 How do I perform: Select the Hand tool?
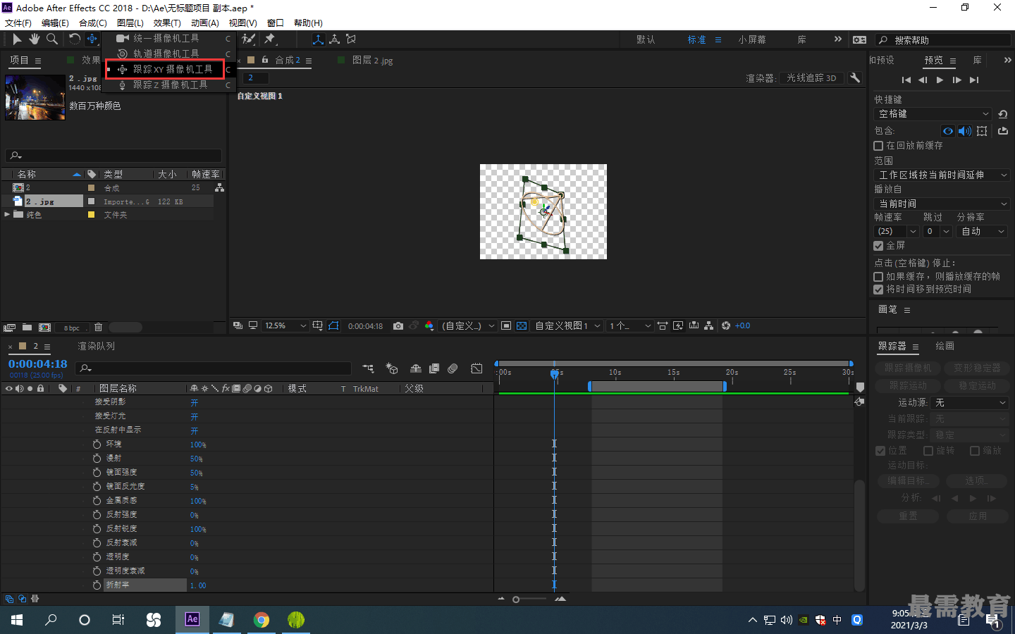(x=34, y=39)
